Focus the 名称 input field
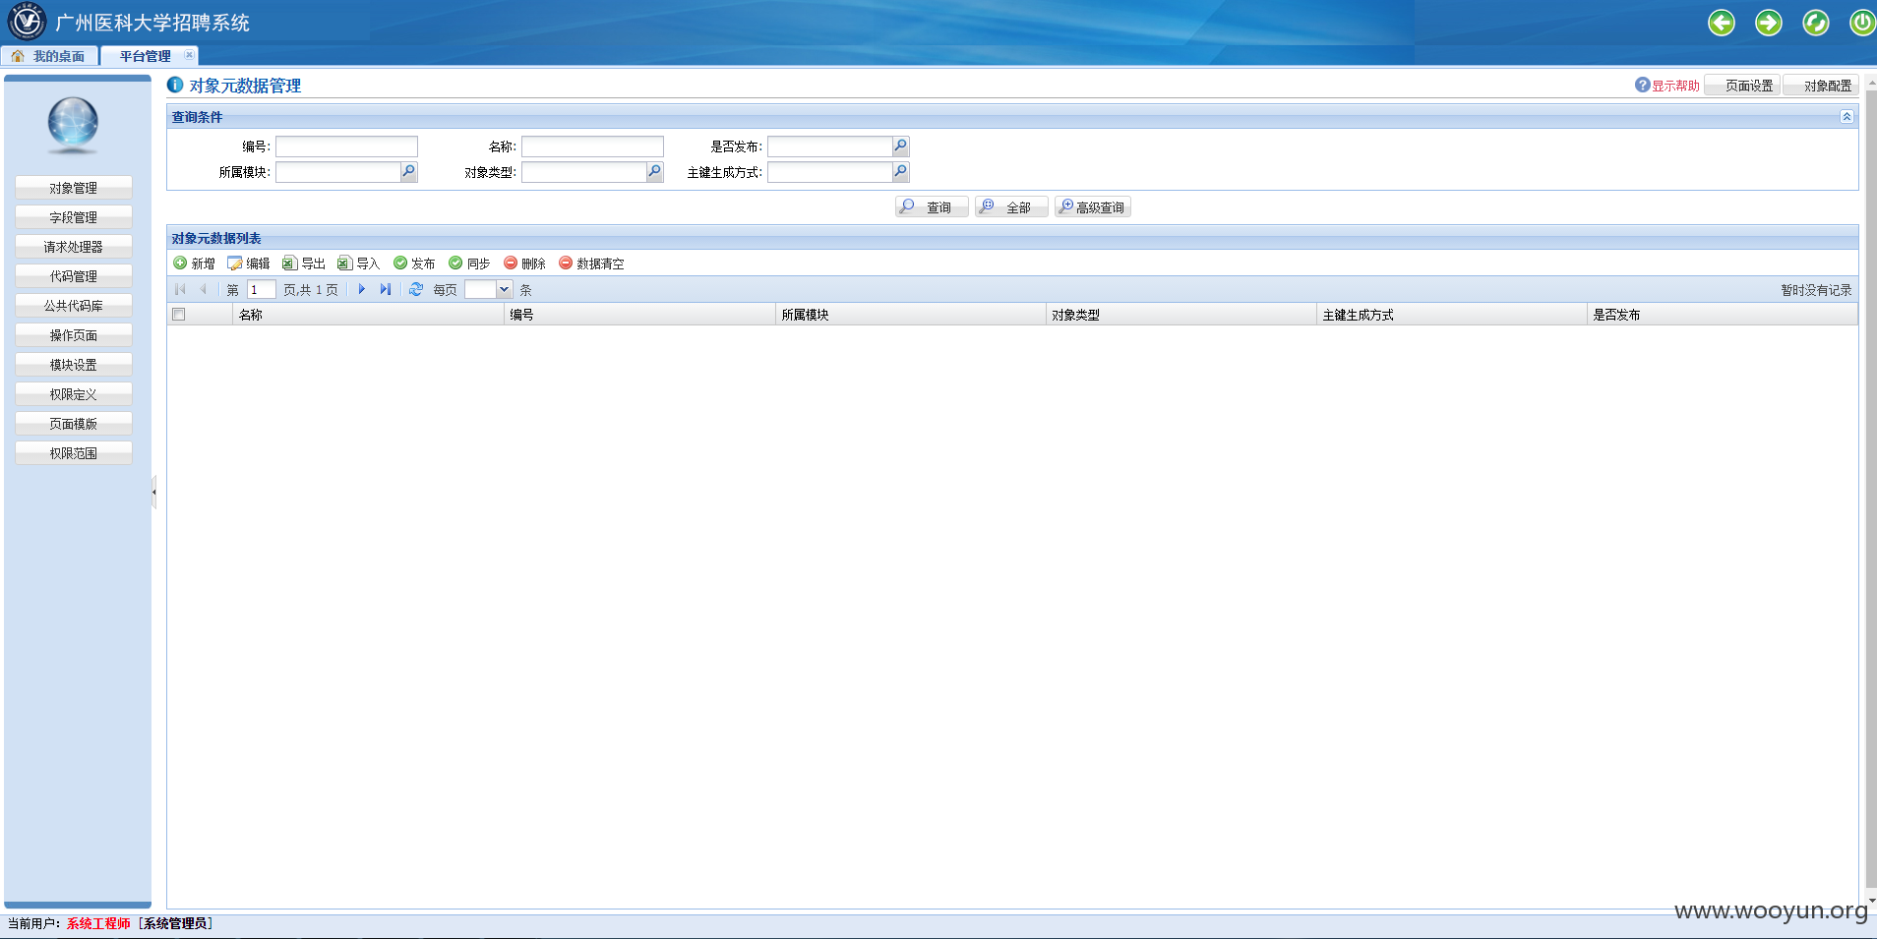Viewport: 1877px width, 939px height. pyautogui.click(x=592, y=147)
